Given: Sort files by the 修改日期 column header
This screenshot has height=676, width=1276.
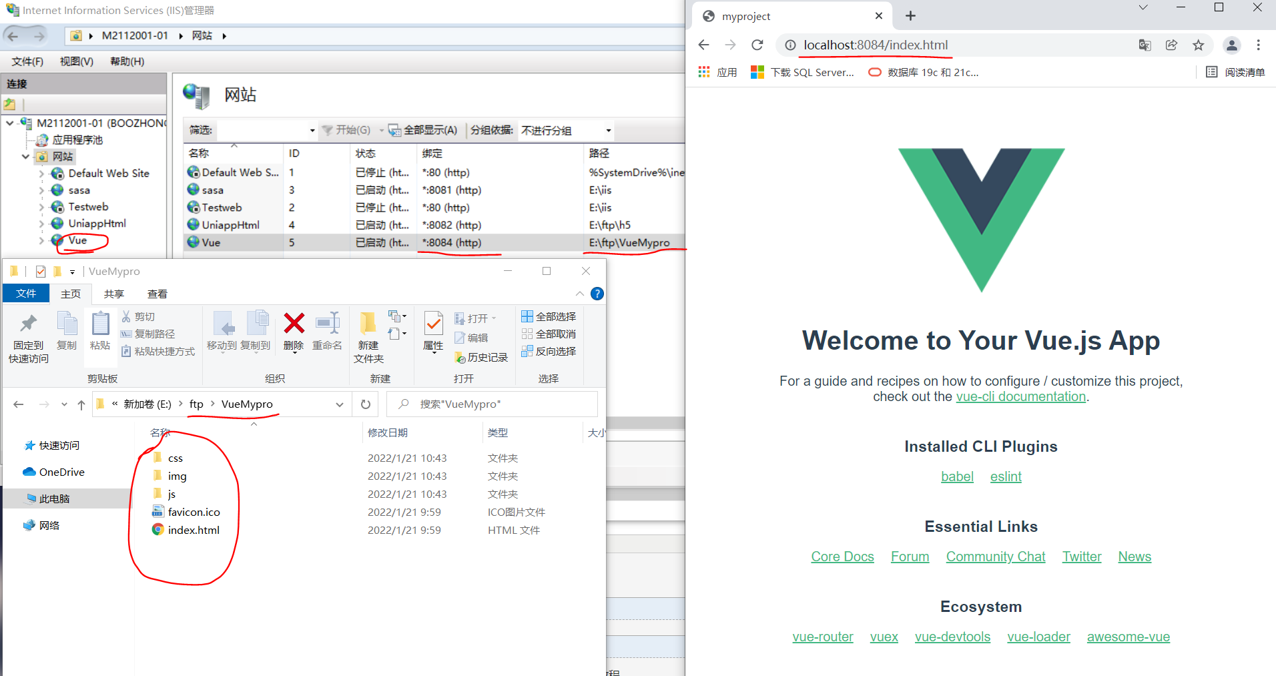Looking at the screenshot, I should [388, 432].
